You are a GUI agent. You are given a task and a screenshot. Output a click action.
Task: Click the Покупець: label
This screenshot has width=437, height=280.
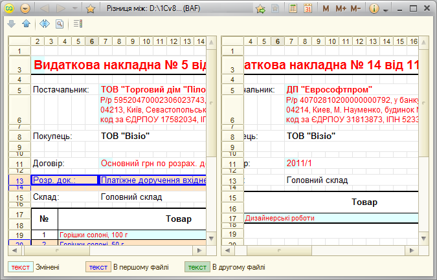(x=52, y=136)
